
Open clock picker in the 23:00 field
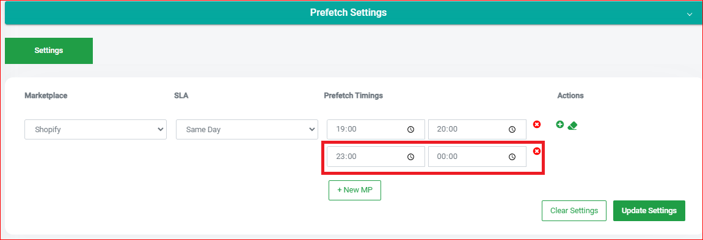[x=410, y=157]
